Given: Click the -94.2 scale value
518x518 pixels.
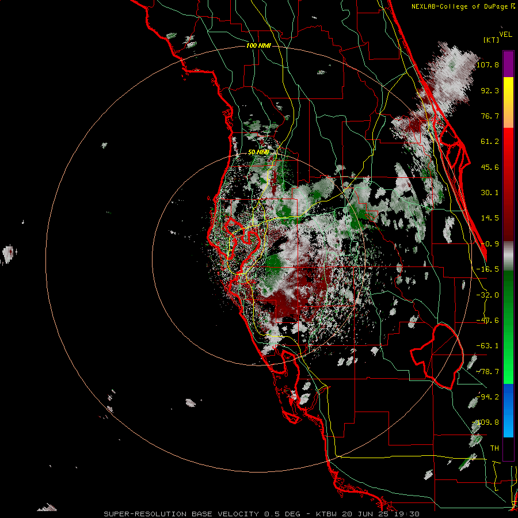Looking at the screenshot, I should point(487,397).
